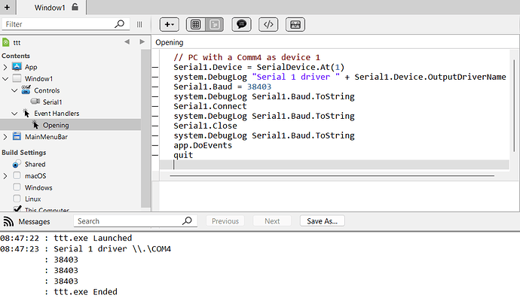Toggle the Linux build checkbox

pyautogui.click(x=17, y=199)
